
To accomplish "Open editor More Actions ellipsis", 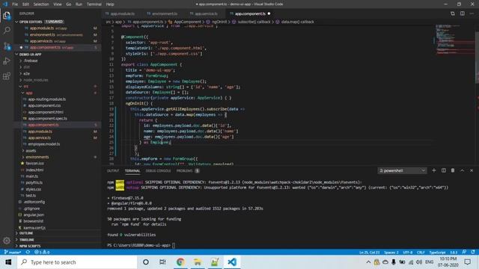I will [472, 13].
